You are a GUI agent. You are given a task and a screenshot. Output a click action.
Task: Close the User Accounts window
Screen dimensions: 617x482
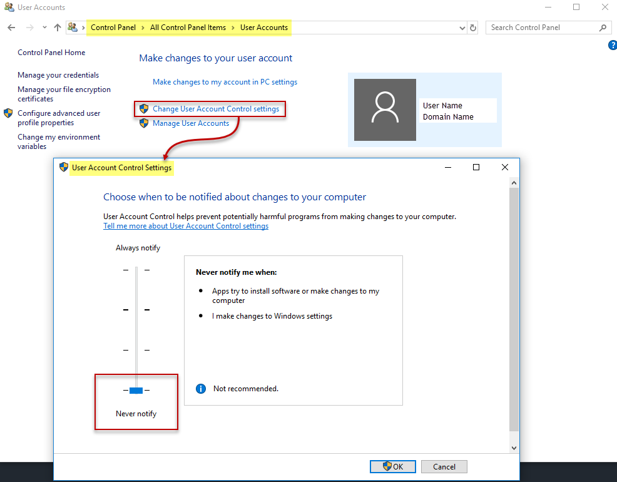(x=605, y=7)
